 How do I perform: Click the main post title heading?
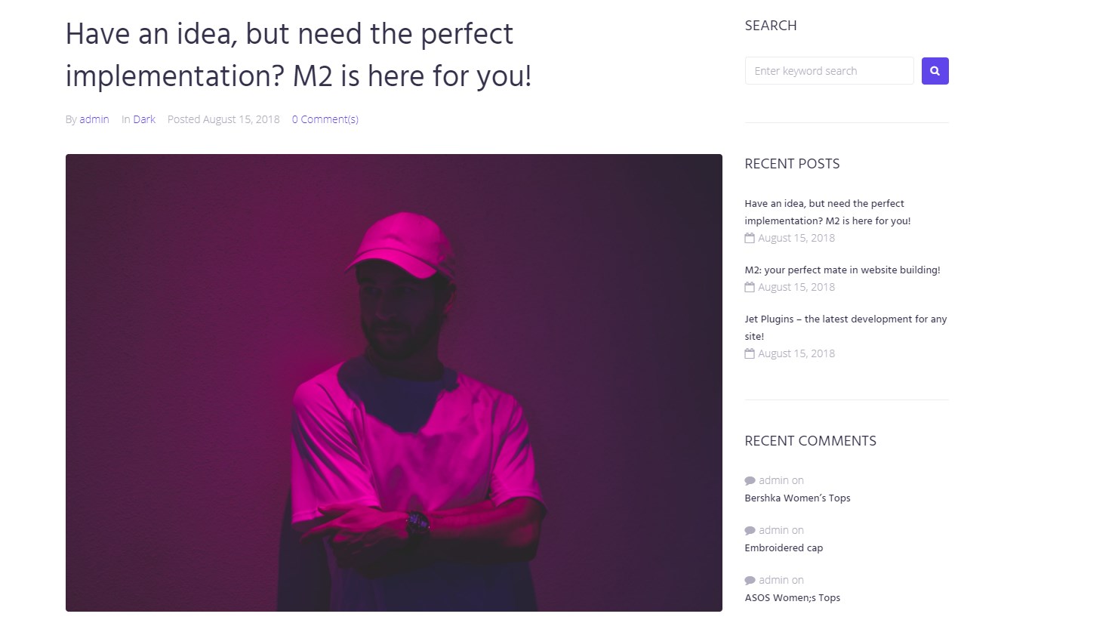point(299,55)
